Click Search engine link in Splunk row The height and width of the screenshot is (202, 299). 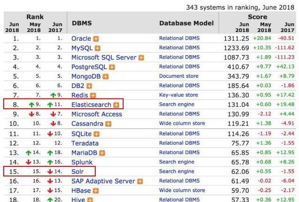176,162
